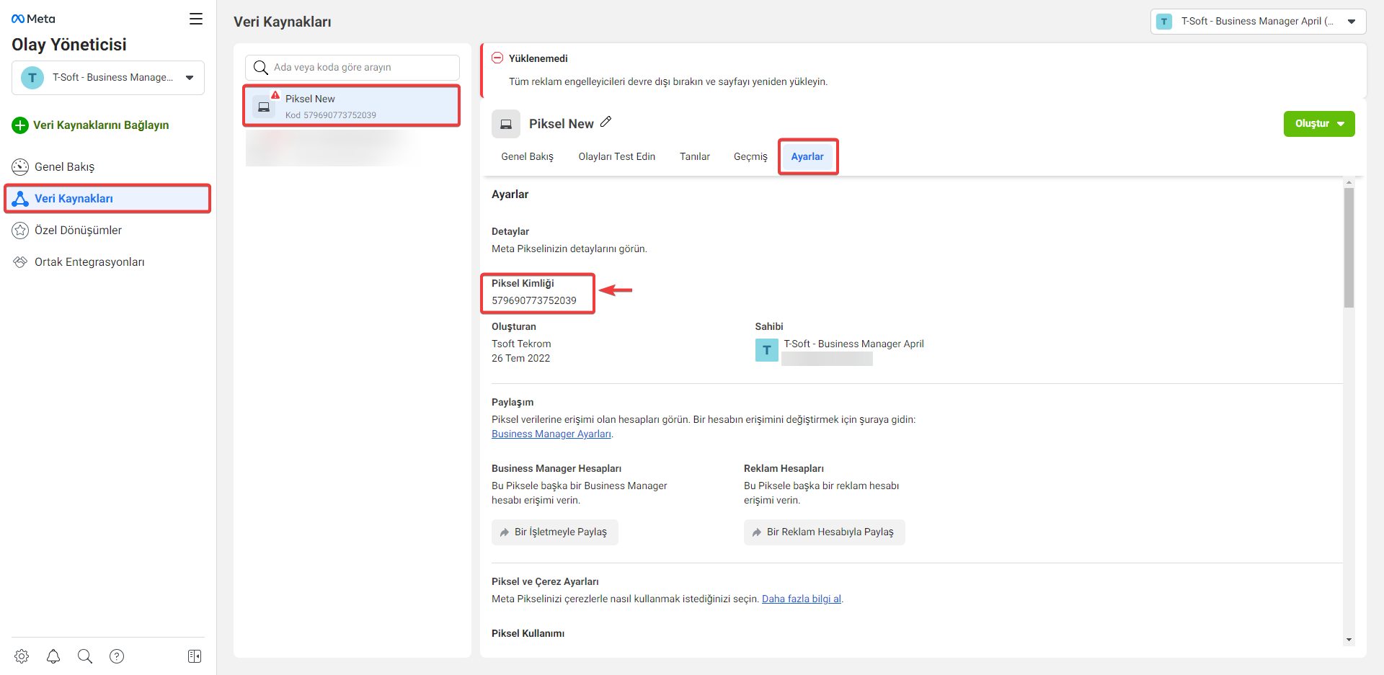Click the pixel ID 579690773752039 value
The image size is (1384, 675).
point(534,301)
